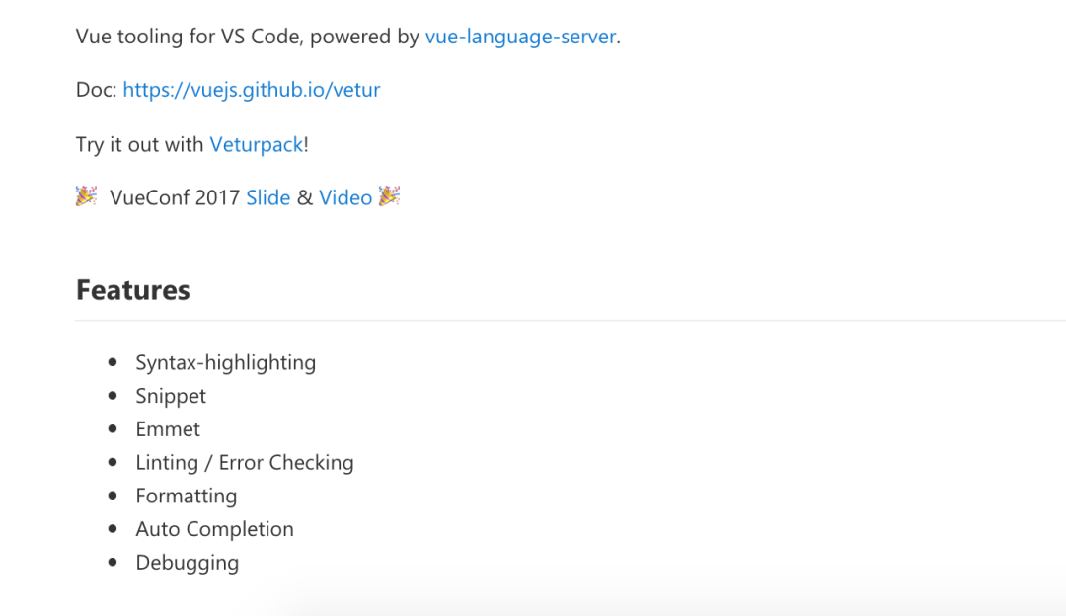Click the 'Doc:' label text

[96, 91]
